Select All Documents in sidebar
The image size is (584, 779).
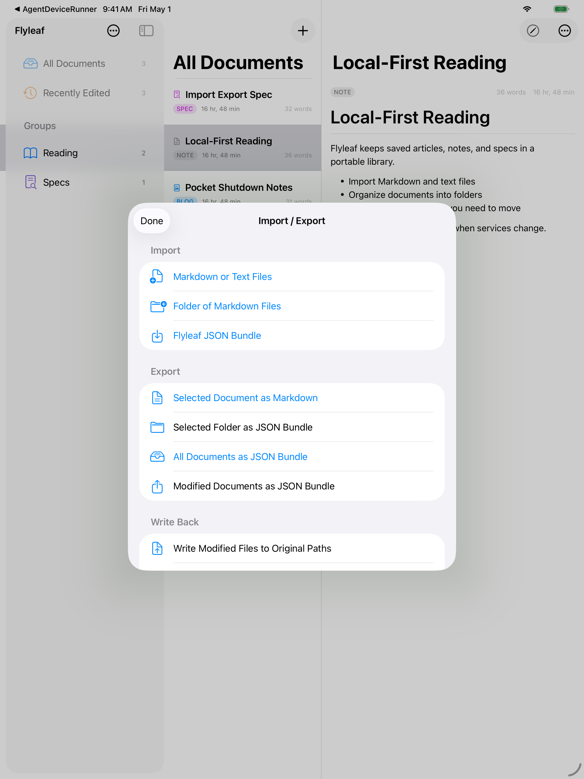85,63
